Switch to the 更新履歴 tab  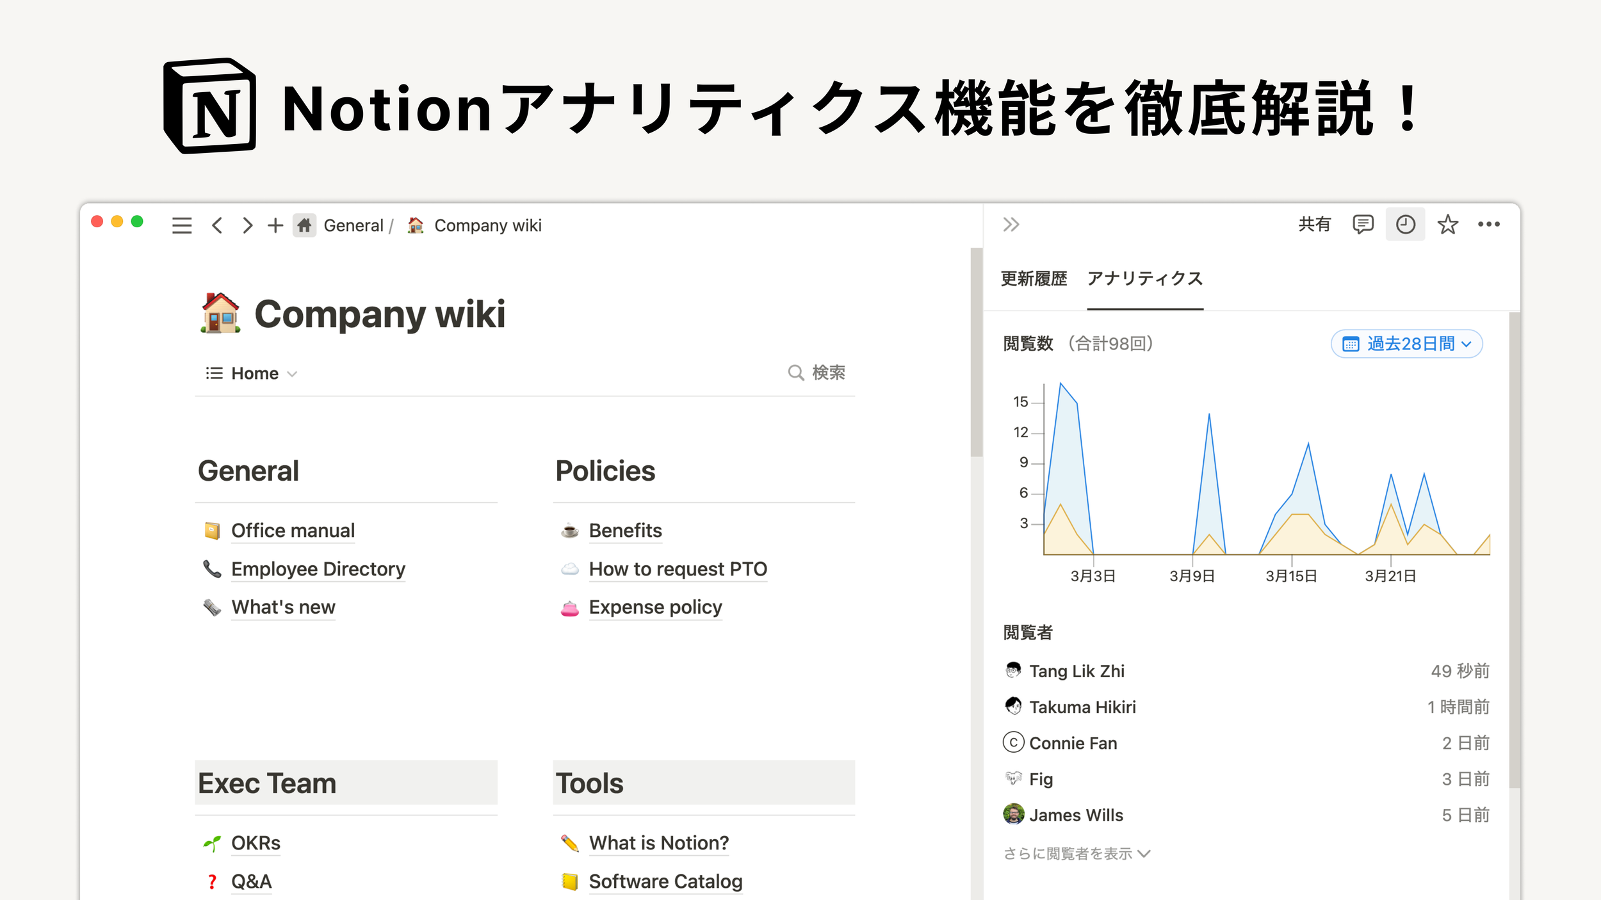point(1034,279)
